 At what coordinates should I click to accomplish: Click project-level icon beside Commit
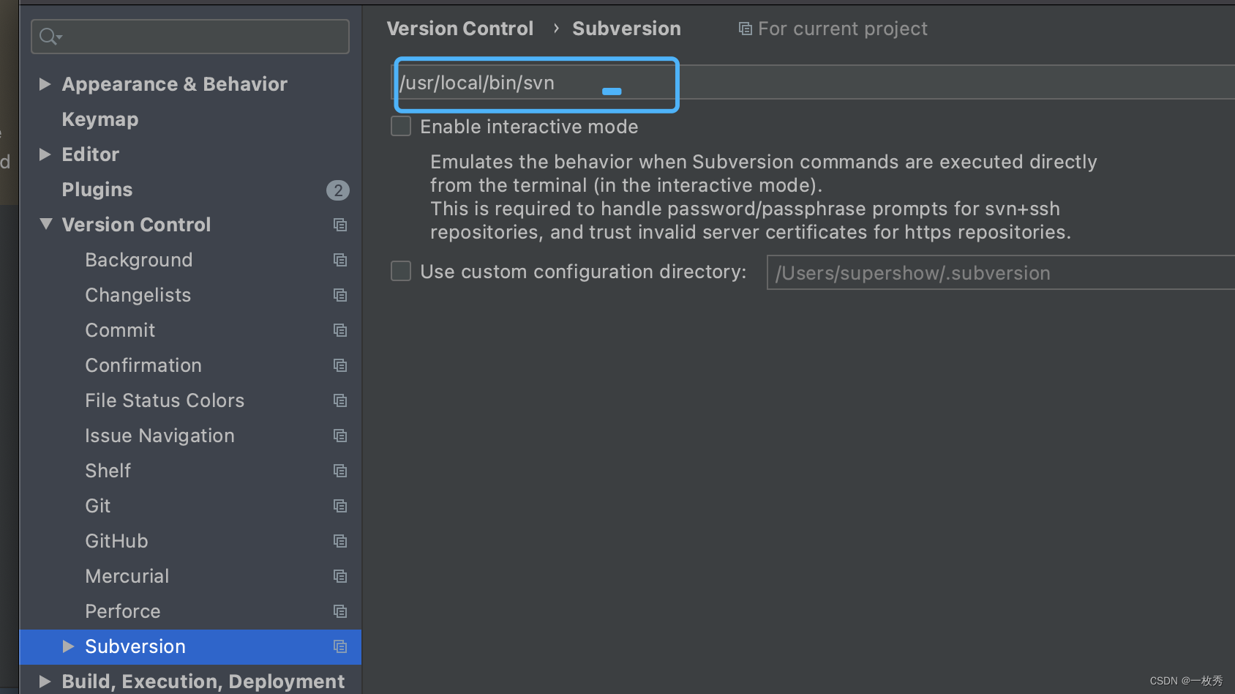pyautogui.click(x=340, y=330)
